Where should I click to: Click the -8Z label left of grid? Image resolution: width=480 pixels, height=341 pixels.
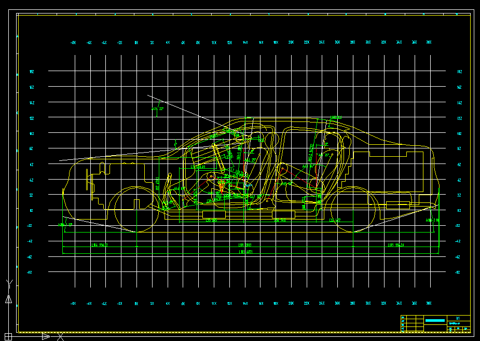click(x=30, y=272)
